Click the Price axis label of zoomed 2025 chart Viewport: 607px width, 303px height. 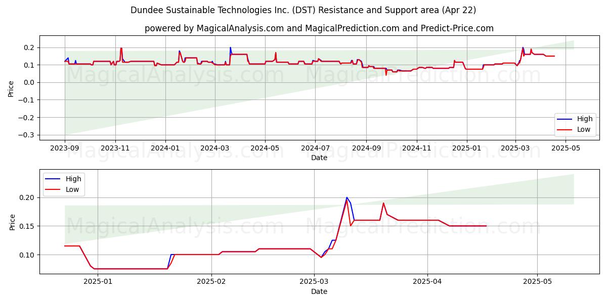pyautogui.click(x=12, y=222)
